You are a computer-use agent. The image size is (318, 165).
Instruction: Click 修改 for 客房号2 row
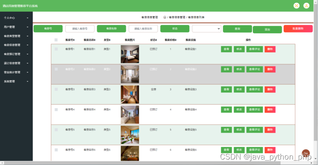pos(239,69)
